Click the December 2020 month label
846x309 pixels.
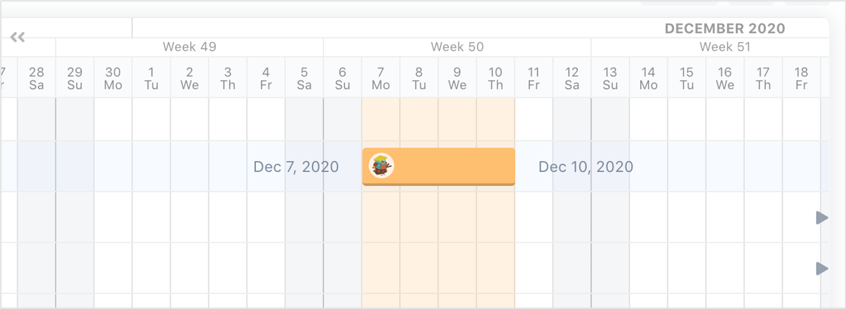click(725, 29)
